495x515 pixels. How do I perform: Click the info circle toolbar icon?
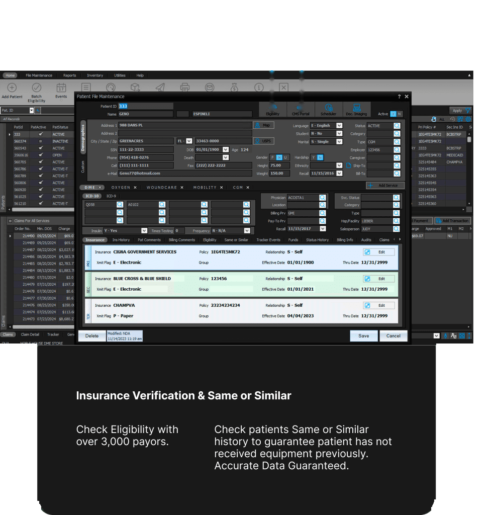259,87
